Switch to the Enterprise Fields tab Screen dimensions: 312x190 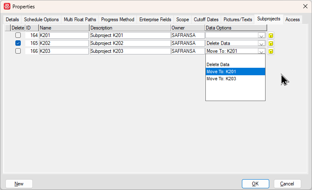155,20
